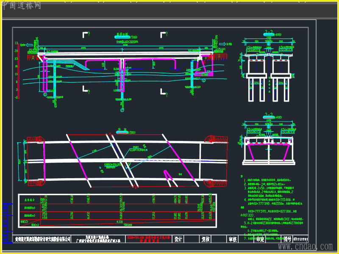Image resolution: width=339 pixels, height=254 pixels.
Task: Select the 平面 plan view title label
Action: coord(122,130)
